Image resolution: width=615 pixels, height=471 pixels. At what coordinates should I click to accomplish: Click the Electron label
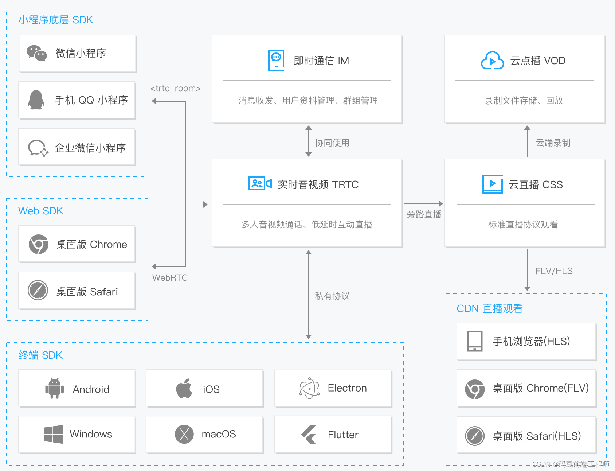tap(347, 388)
